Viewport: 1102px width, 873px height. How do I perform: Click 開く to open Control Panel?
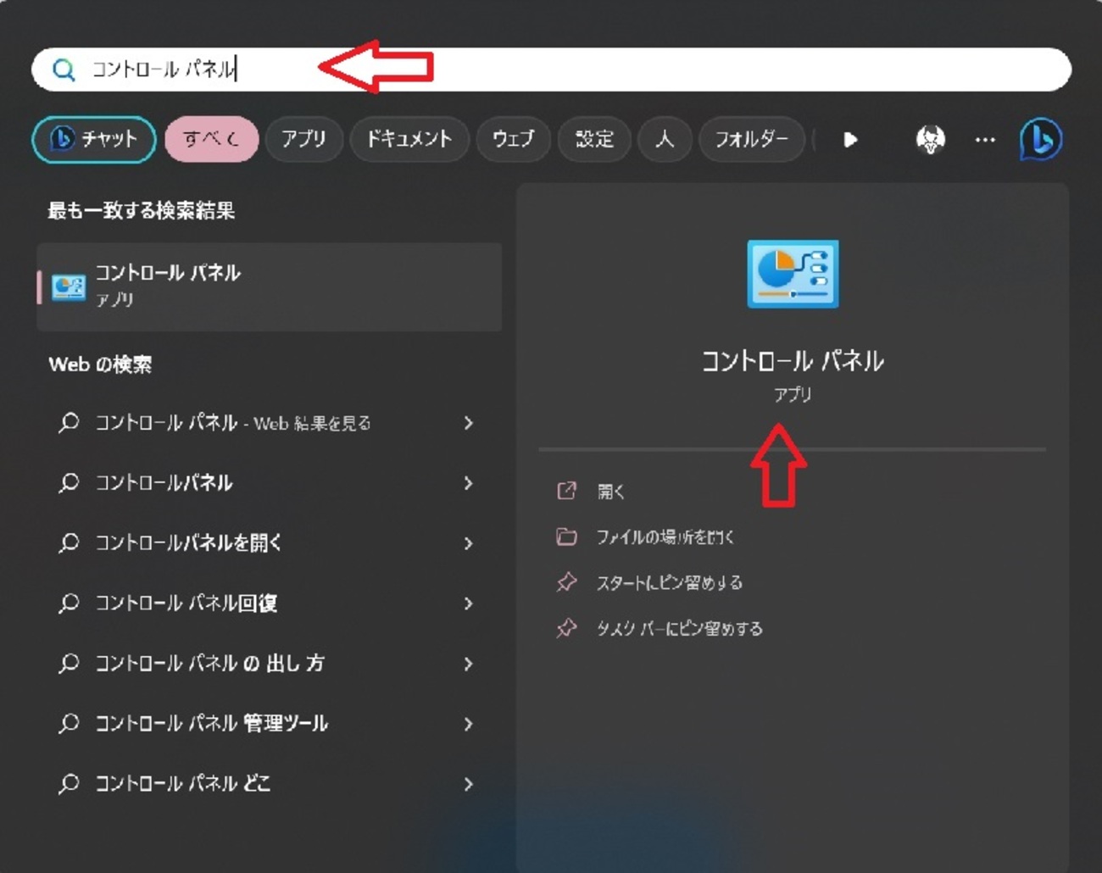(611, 492)
